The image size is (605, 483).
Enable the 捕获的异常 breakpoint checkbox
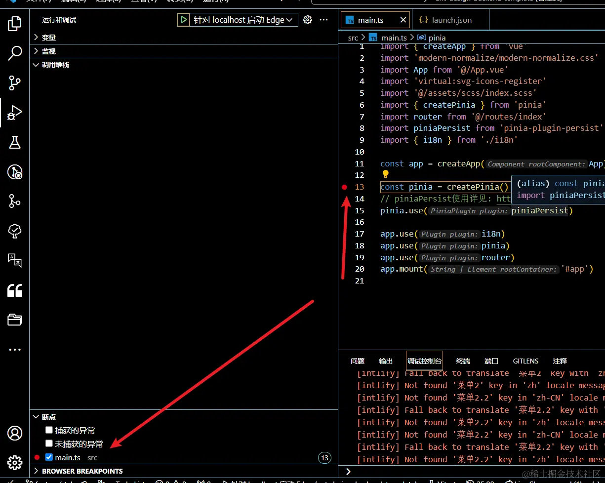click(x=49, y=430)
